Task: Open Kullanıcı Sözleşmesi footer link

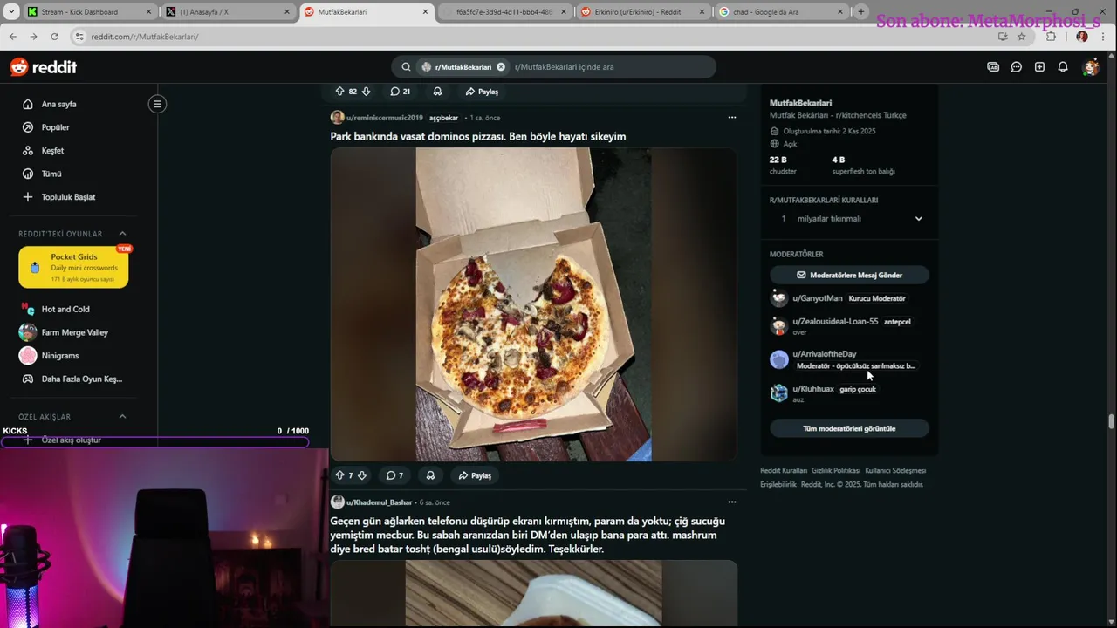Action: [x=895, y=470]
